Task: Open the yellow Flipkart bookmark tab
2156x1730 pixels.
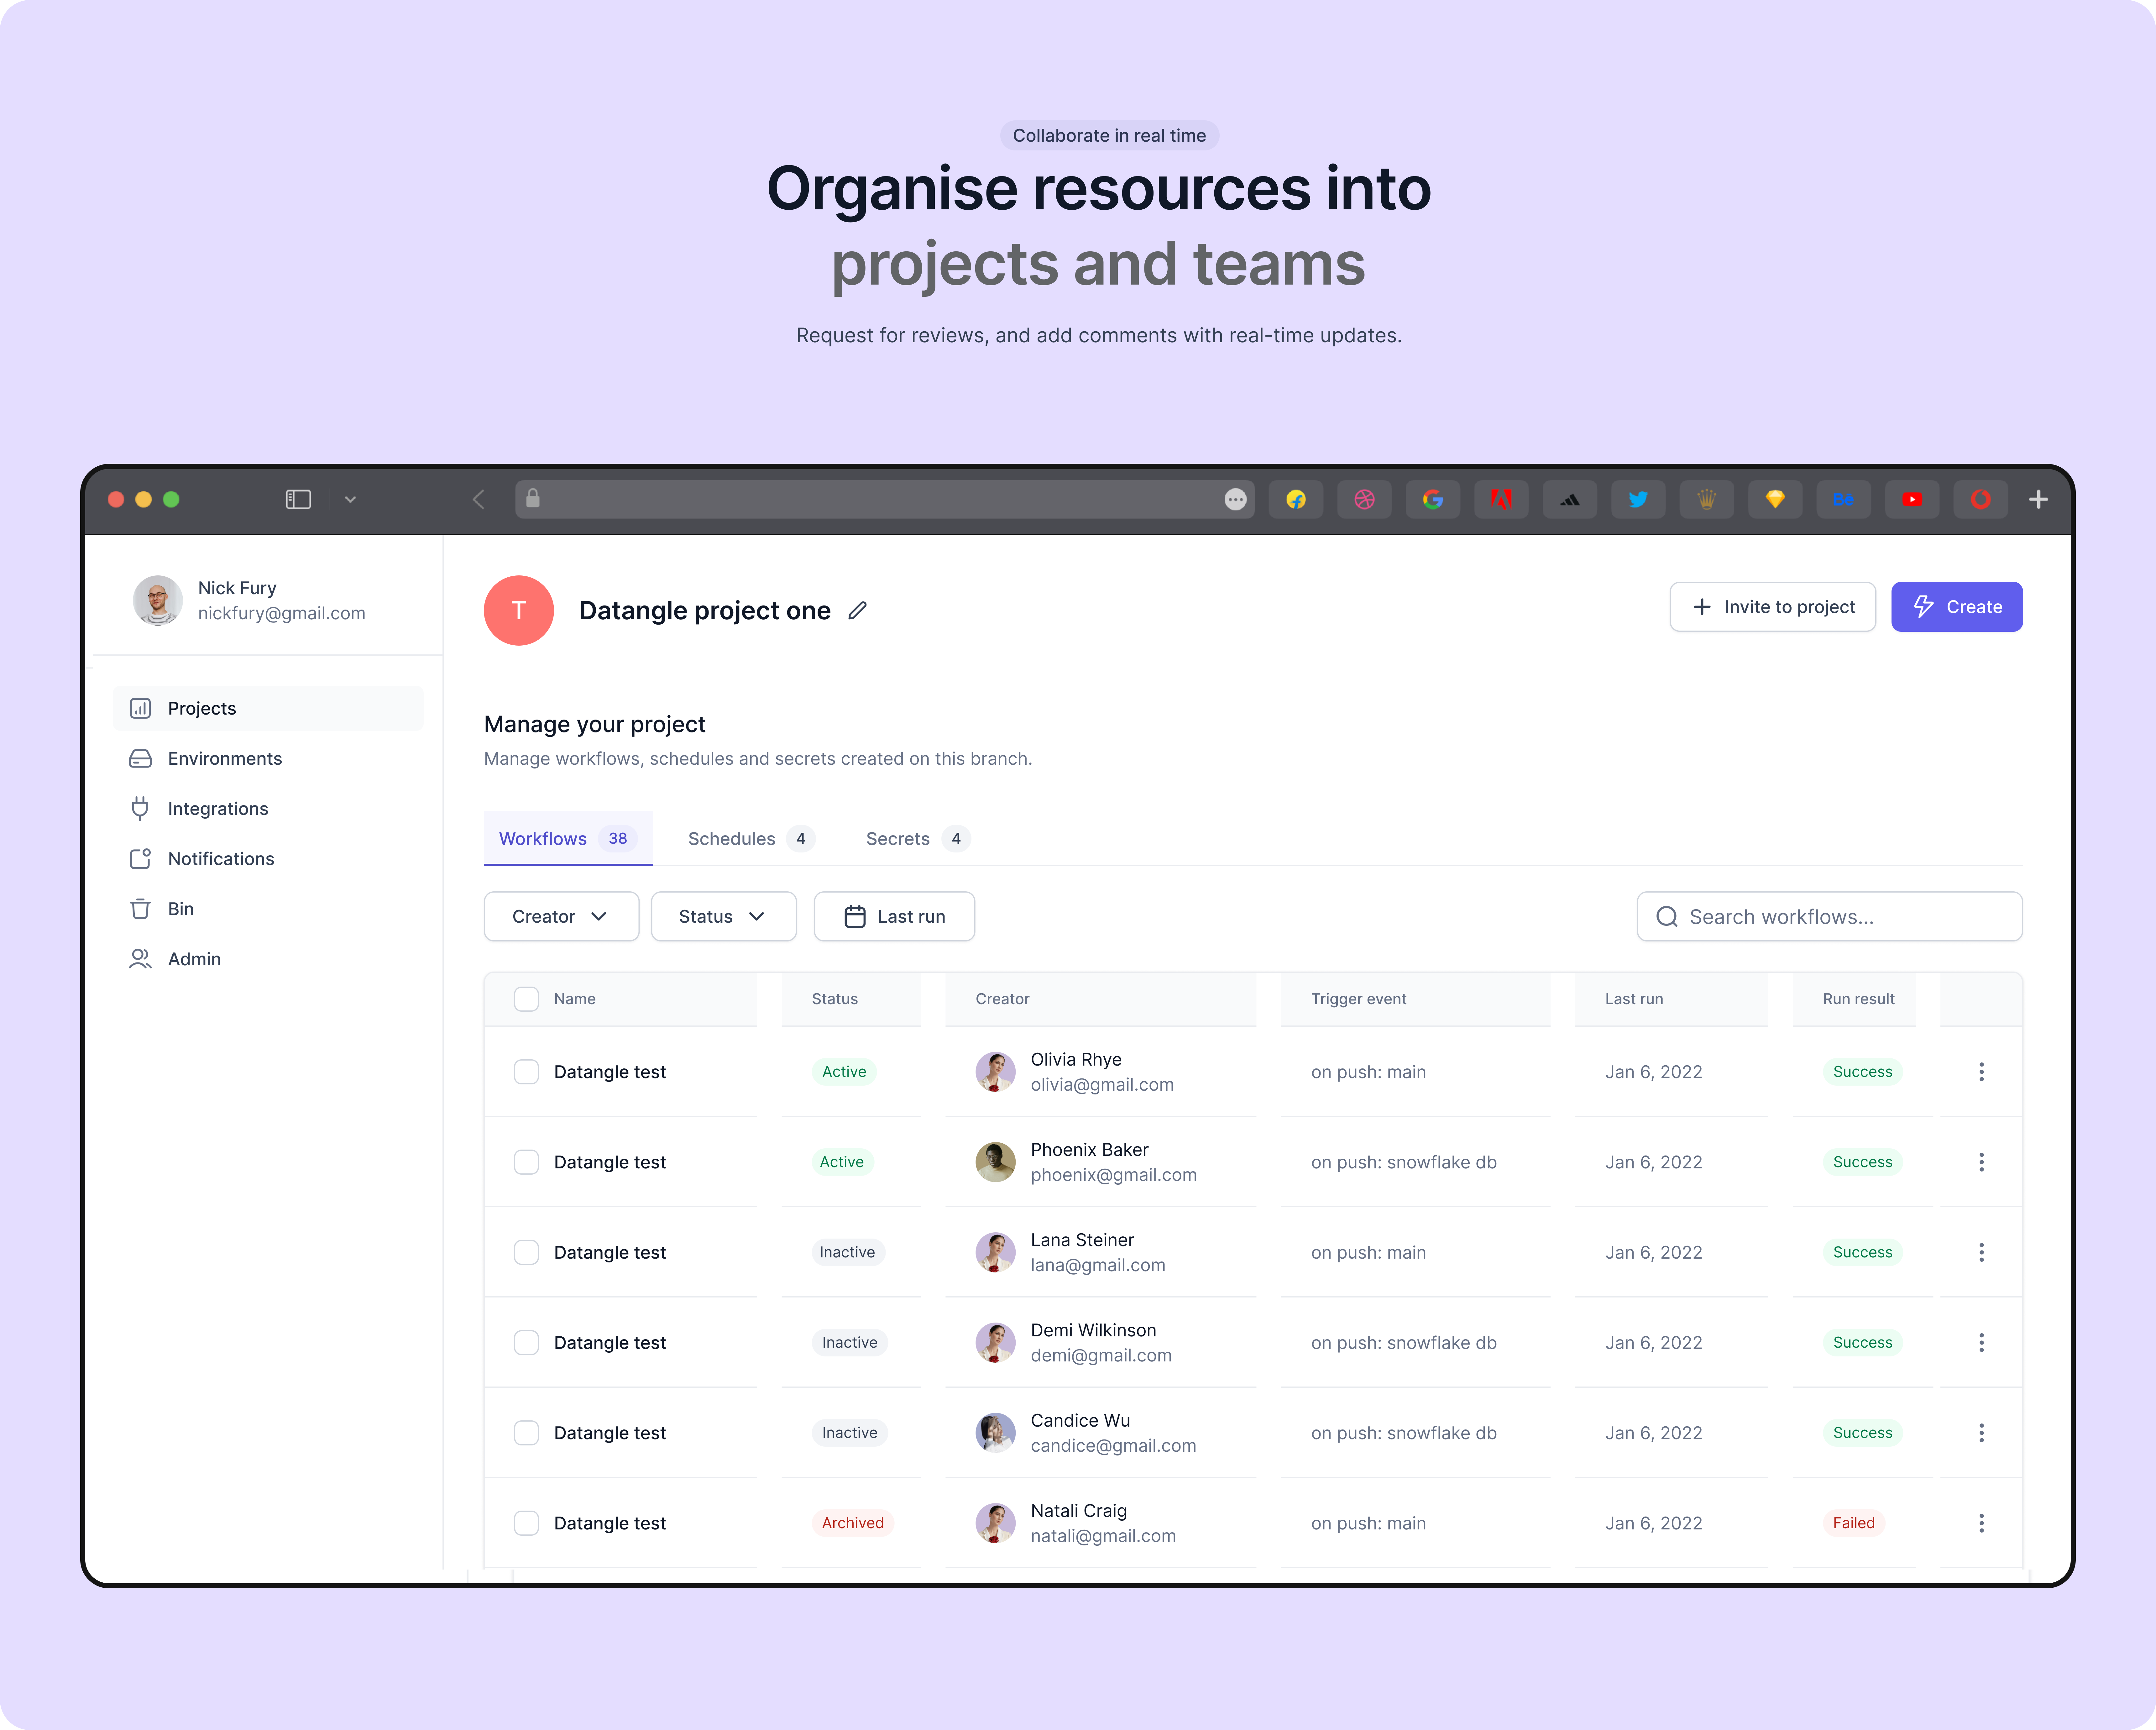Action: click(1296, 499)
